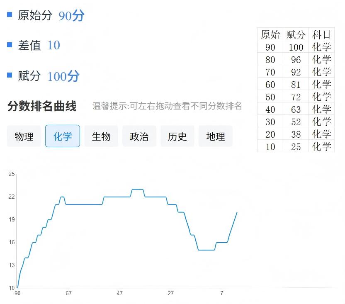Select the 化学 subject tab button
Screen dimensions: 345x304
[62, 136]
